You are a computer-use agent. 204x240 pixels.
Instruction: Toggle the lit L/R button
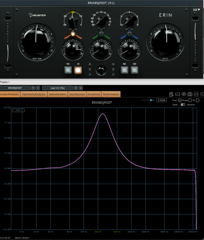click(x=78, y=70)
